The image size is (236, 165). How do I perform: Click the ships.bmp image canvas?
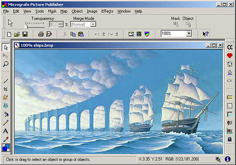tap(119, 102)
